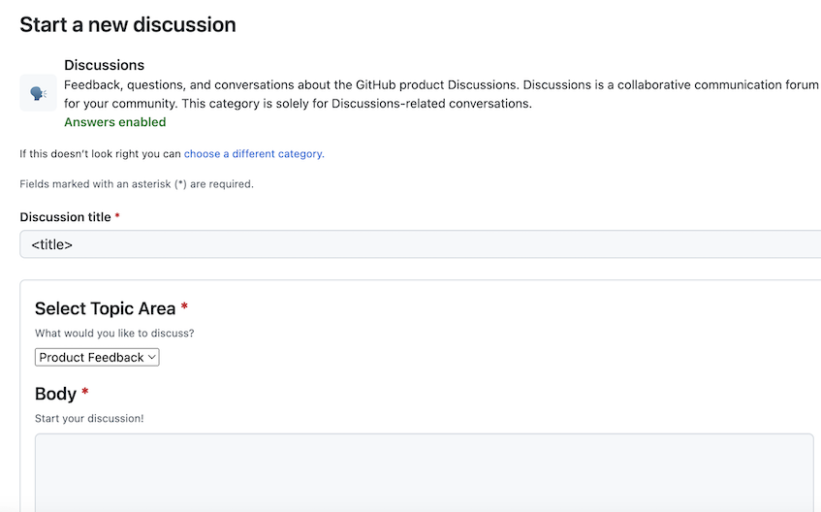Click the "Fields marked with an asterisk" note
The width and height of the screenshot is (821, 512).
click(137, 183)
